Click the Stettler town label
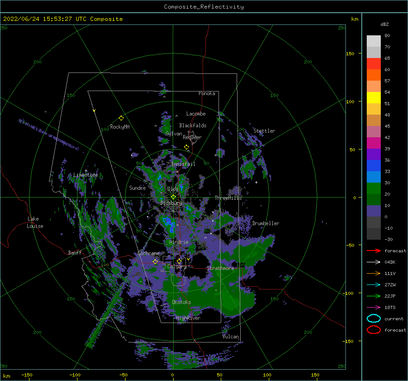 [x=264, y=131]
